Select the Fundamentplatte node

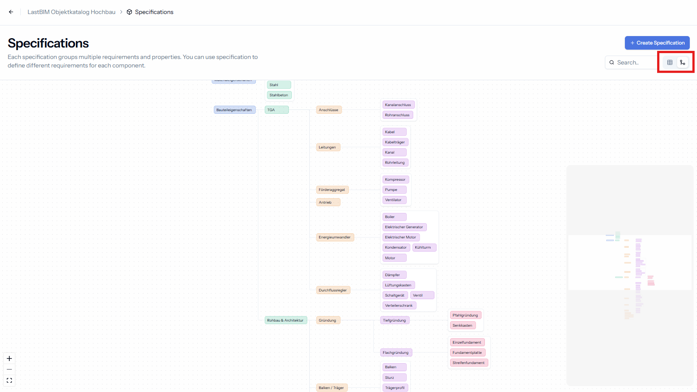click(468, 353)
